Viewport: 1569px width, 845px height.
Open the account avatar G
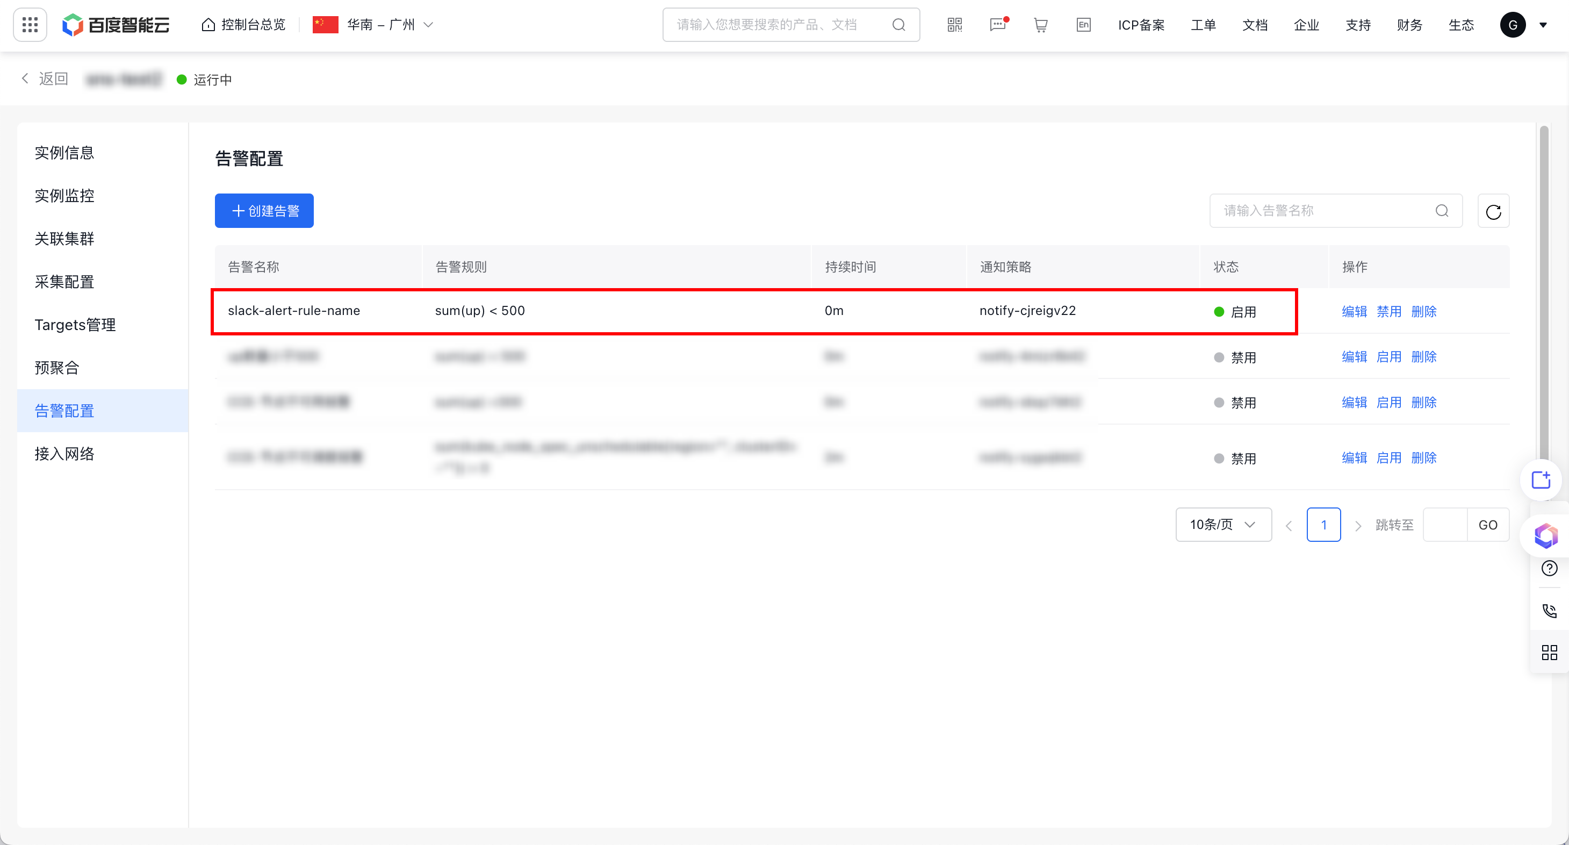click(1513, 25)
